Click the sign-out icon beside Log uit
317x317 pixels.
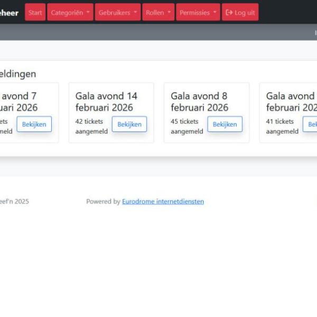[x=229, y=13]
